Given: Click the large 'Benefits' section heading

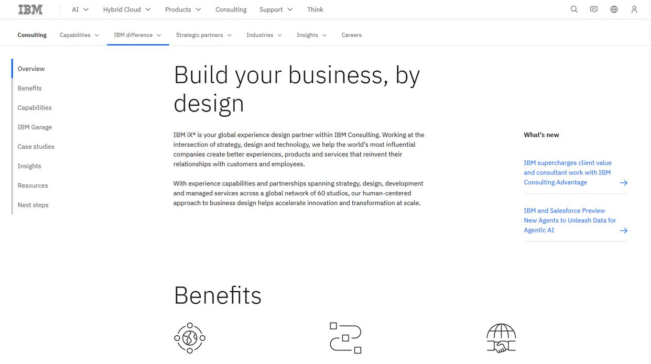Looking at the screenshot, I should 218,295.
